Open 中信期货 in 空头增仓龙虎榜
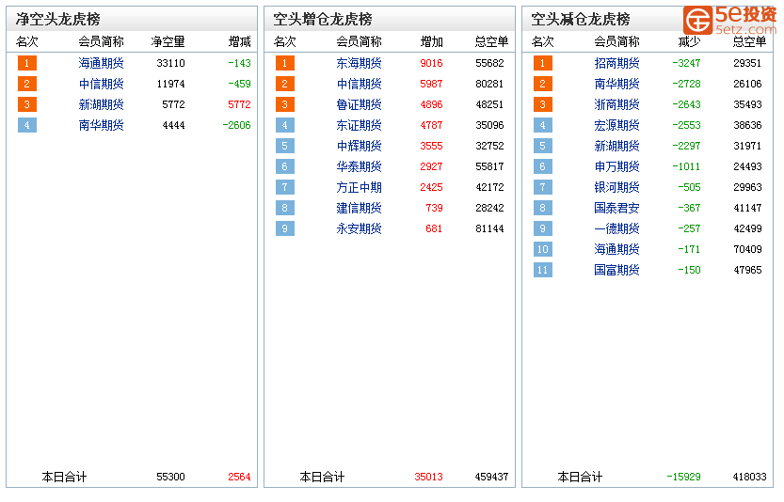This screenshot has height=502, width=784. tap(359, 84)
